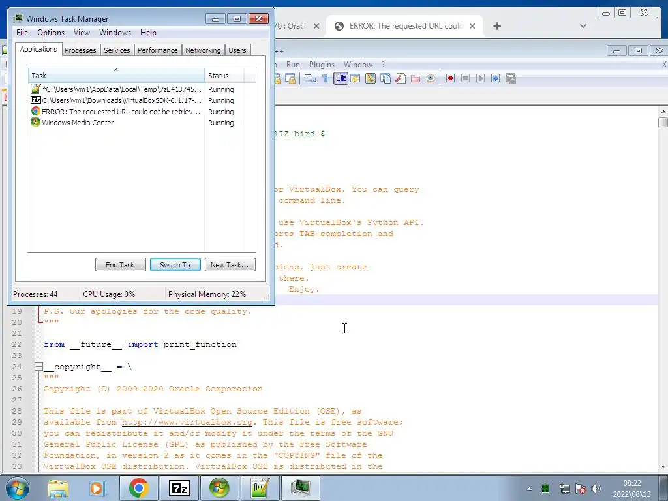Screen dimensions: 668x501
Task: Switch to Notepad++ taskbar icon
Action: [260, 488]
